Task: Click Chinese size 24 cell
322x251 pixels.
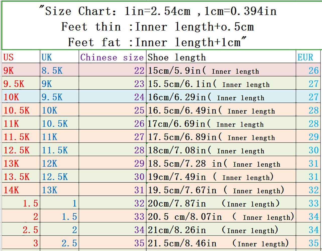Action: click(112, 97)
